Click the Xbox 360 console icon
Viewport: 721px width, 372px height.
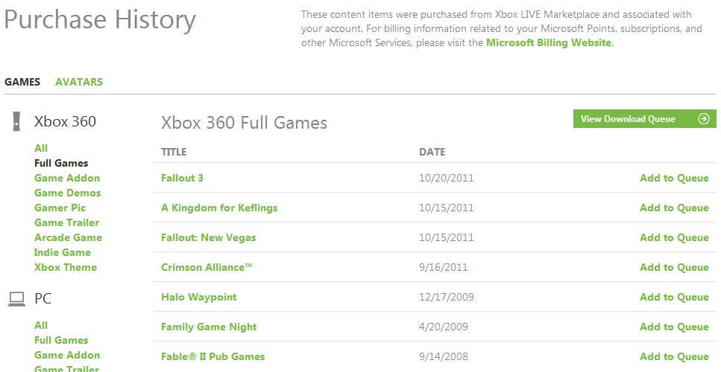pyautogui.click(x=16, y=121)
